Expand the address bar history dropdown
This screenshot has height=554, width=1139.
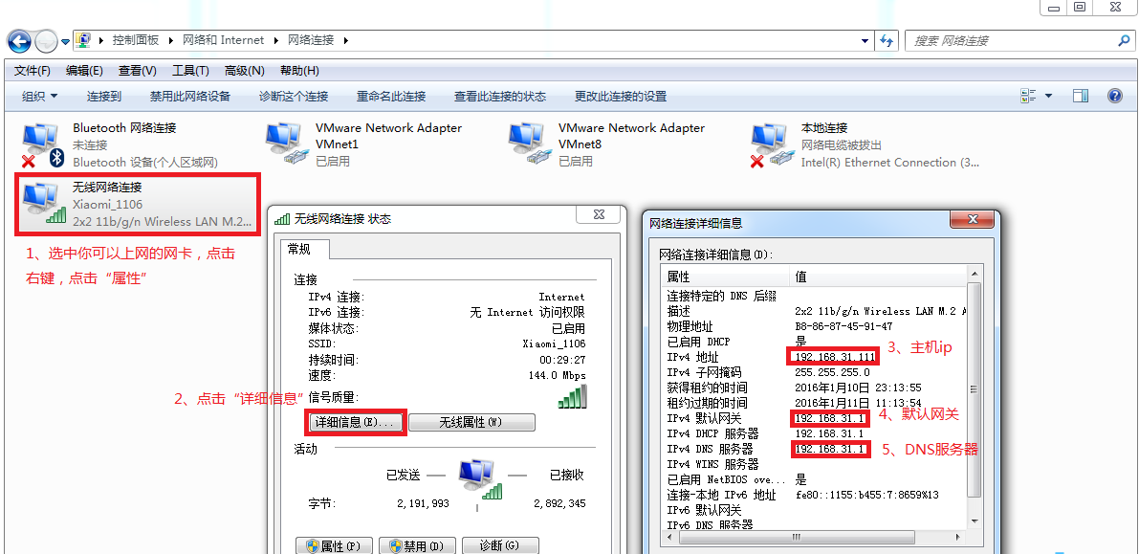865,41
